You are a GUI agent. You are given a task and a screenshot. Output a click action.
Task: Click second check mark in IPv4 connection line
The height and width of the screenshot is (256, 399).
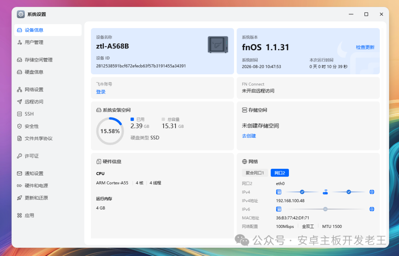coord(349,192)
